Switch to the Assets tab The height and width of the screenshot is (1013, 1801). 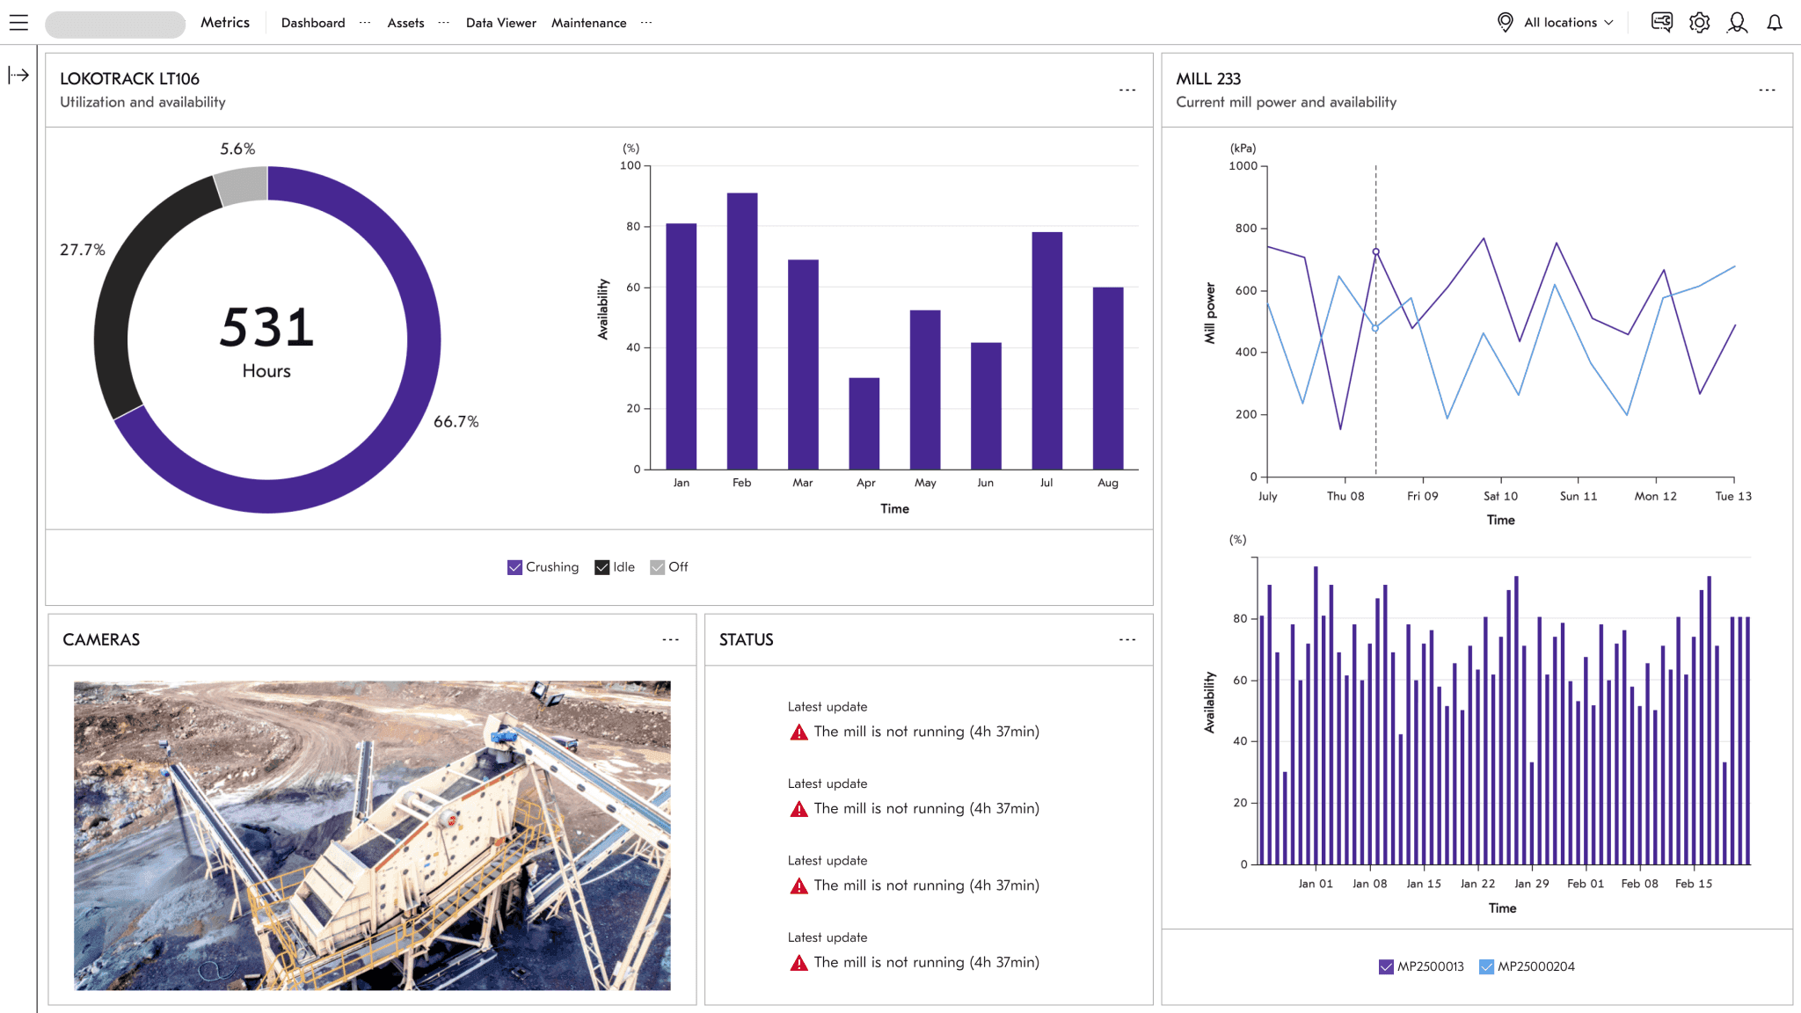(405, 23)
